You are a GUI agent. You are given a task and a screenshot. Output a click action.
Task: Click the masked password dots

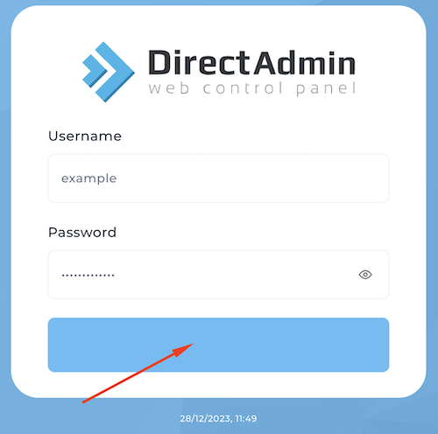pyautogui.click(x=88, y=275)
